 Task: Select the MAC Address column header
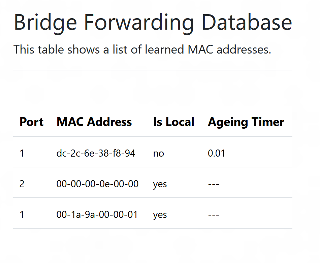coord(94,122)
